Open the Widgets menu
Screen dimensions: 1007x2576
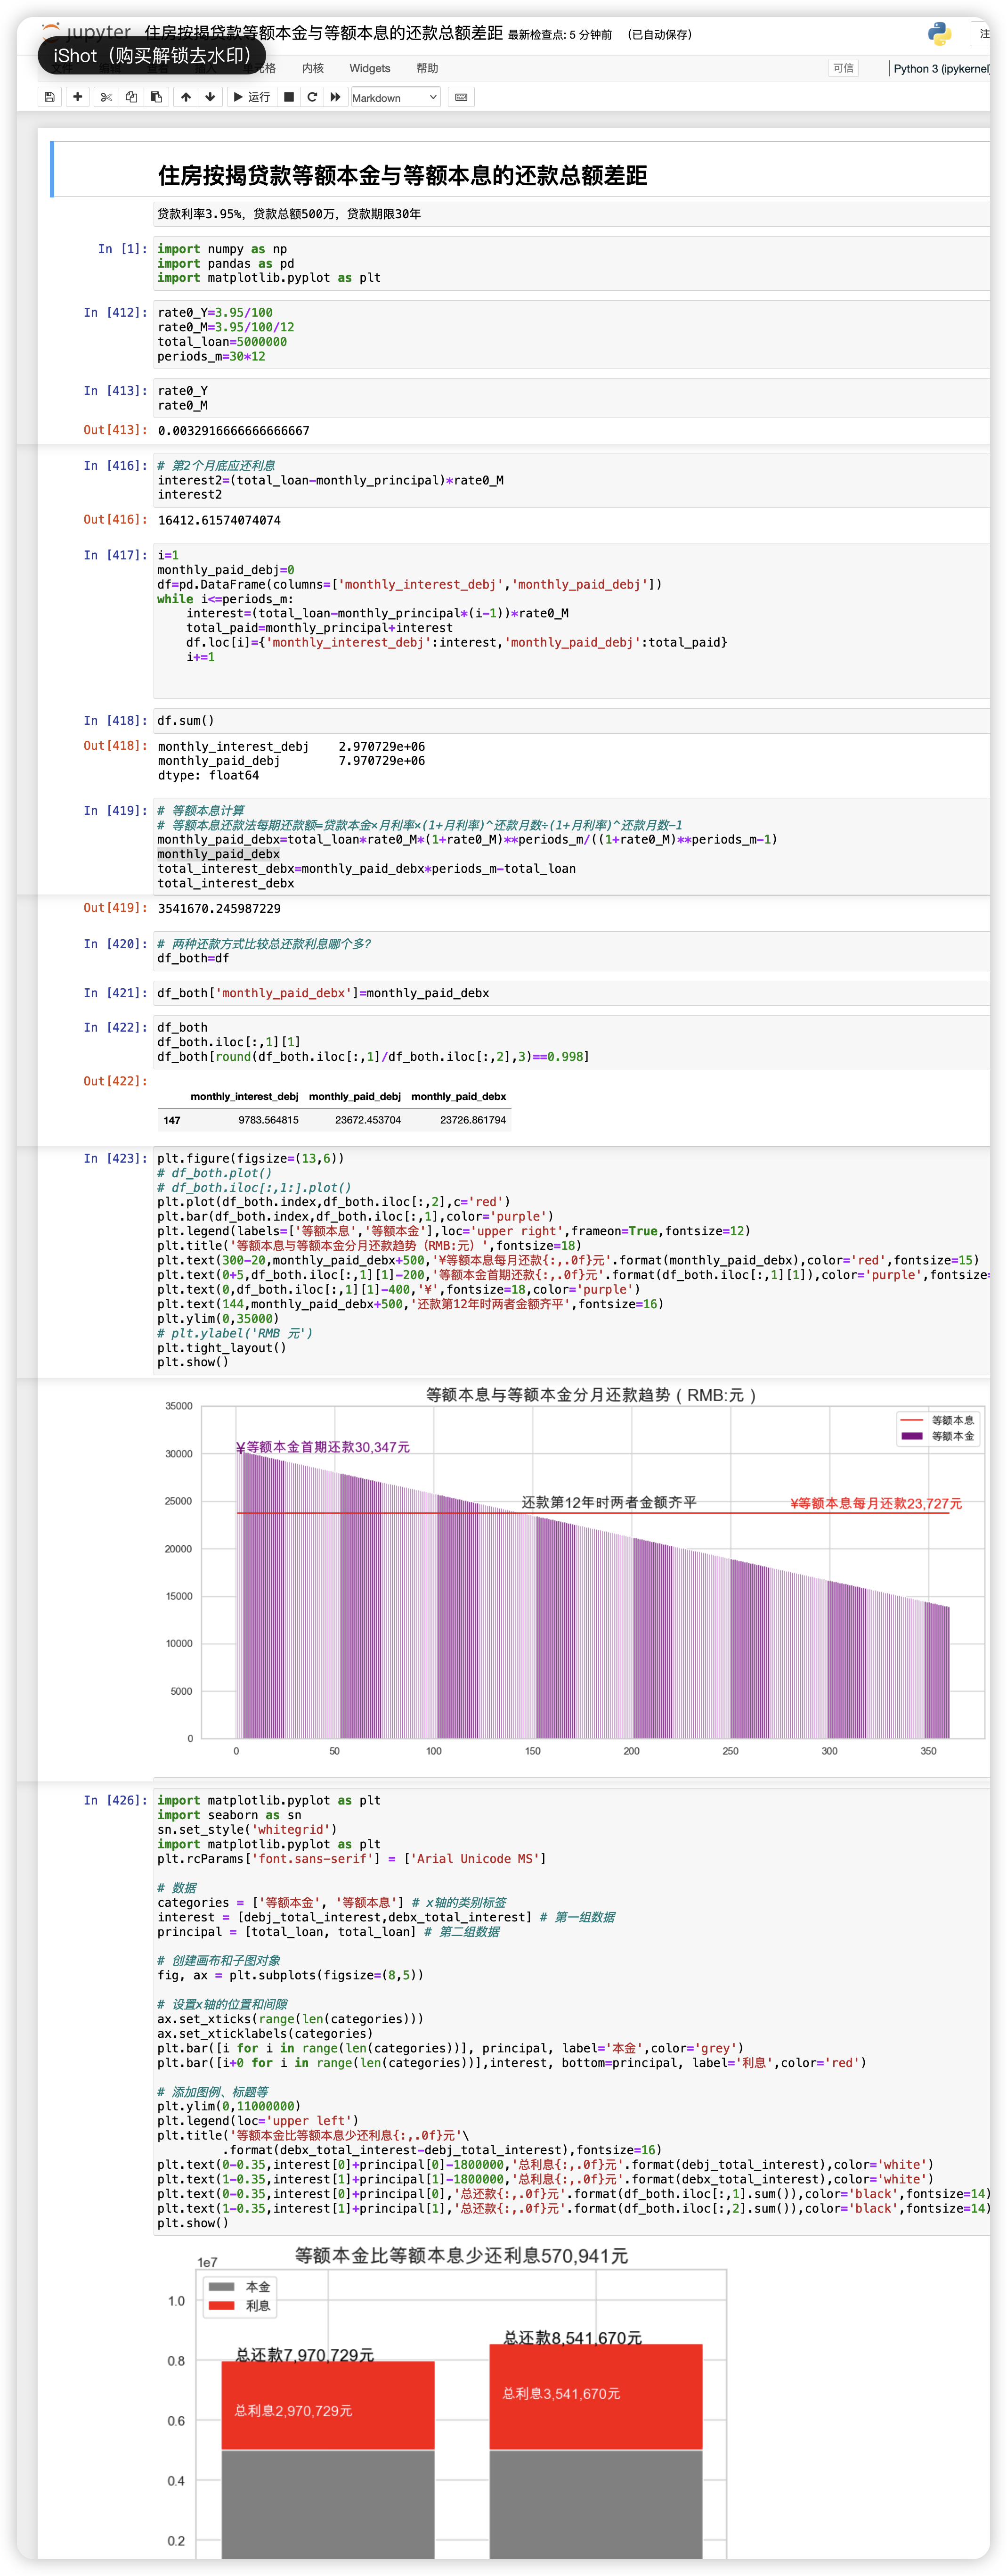[370, 68]
